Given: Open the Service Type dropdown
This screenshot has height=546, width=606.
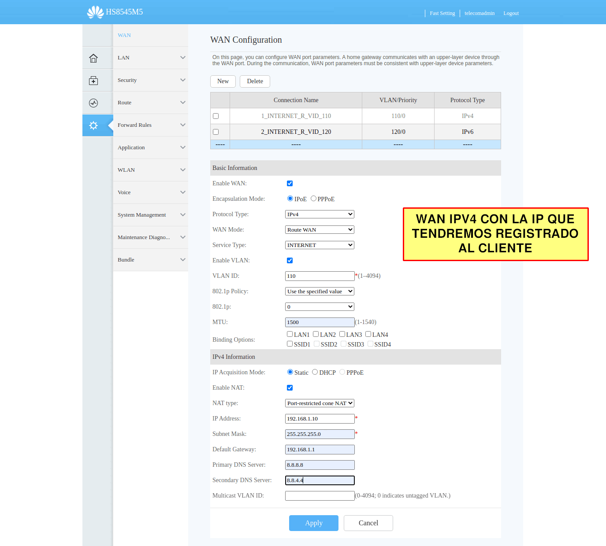Looking at the screenshot, I should [320, 245].
